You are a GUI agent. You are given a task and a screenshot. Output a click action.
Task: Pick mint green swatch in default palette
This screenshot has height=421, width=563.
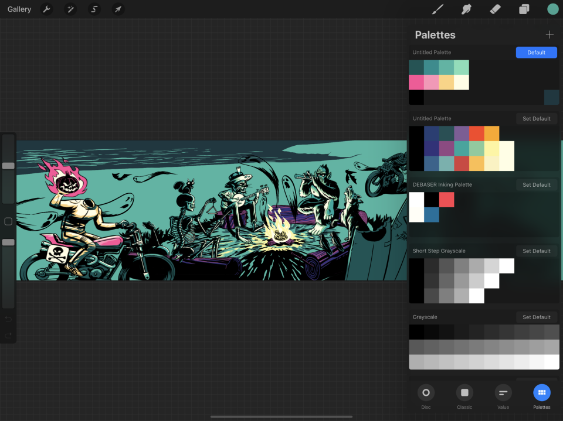tap(462, 67)
